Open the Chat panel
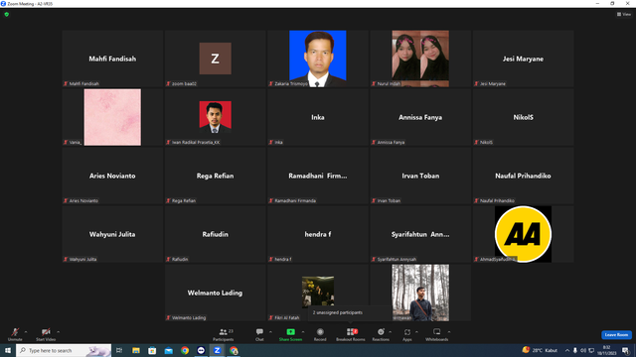Viewport: 636px width, 357px height. click(259, 334)
